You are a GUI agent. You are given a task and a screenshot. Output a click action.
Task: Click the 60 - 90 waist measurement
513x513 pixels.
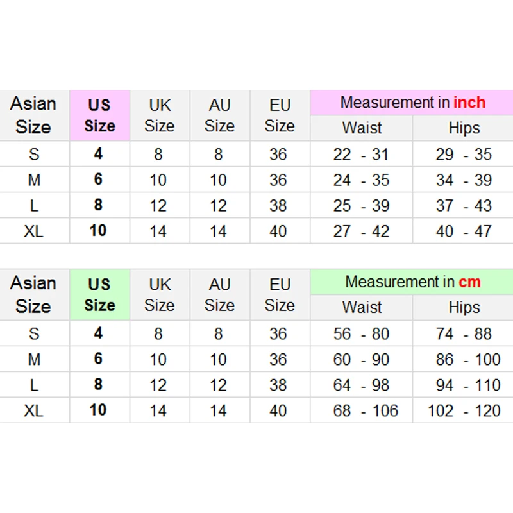click(x=361, y=360)
